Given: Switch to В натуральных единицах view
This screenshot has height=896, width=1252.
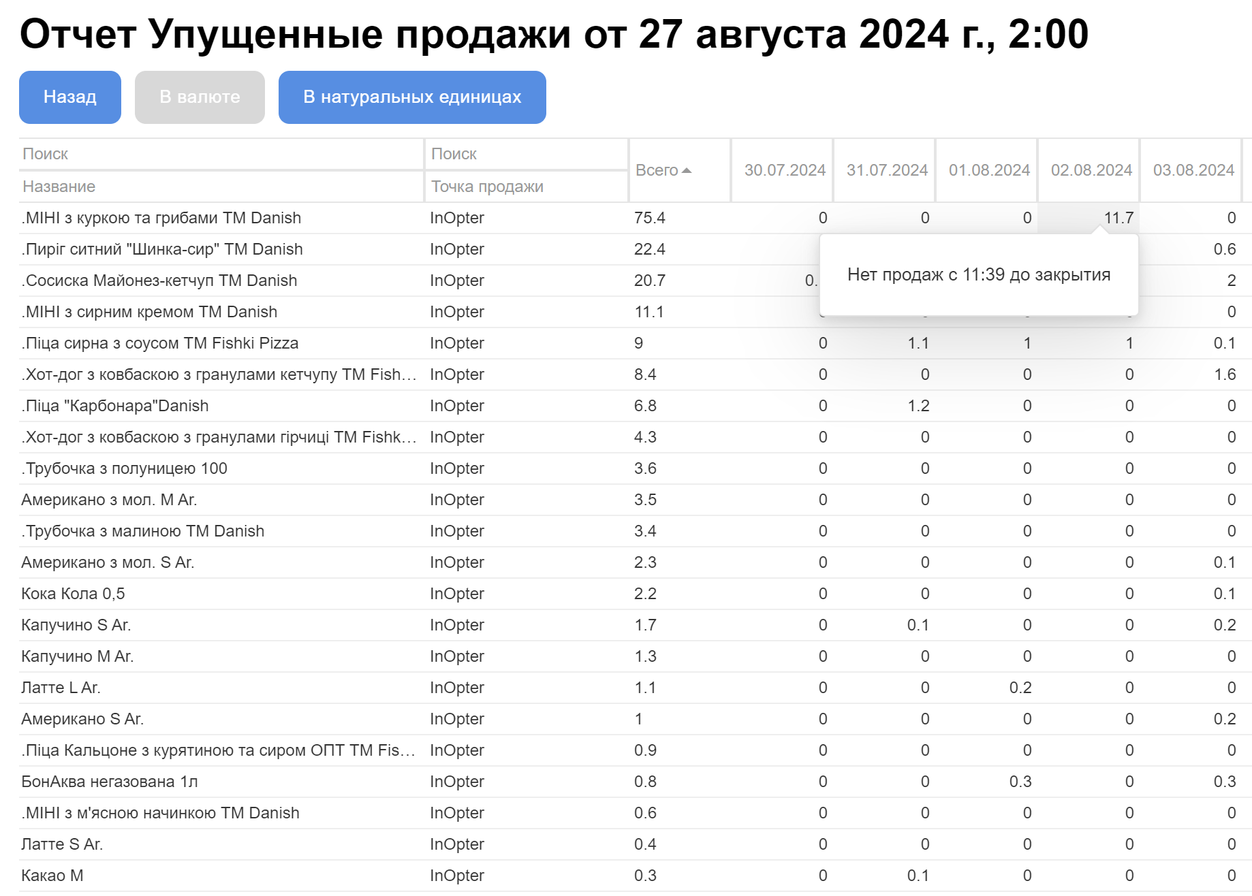Looking at the screenshot, I should 412,97.
